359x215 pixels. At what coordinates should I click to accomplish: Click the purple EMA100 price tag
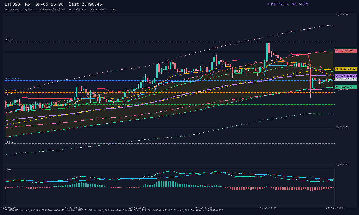click(x=346, y=76)
